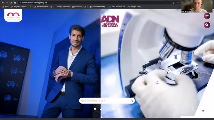Image resolution: width=214 pixels, height=120 pixels.
Task: Open the DeepL Traducteur bookmark
Action: 63,7
